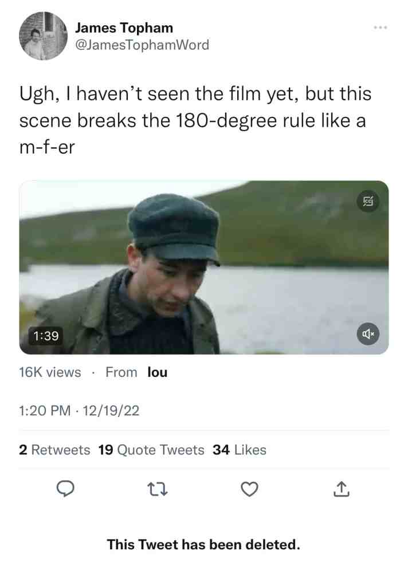The image size is (408, 586).
Task: Click the 1:20 PM timestamp
Action: 45,411
